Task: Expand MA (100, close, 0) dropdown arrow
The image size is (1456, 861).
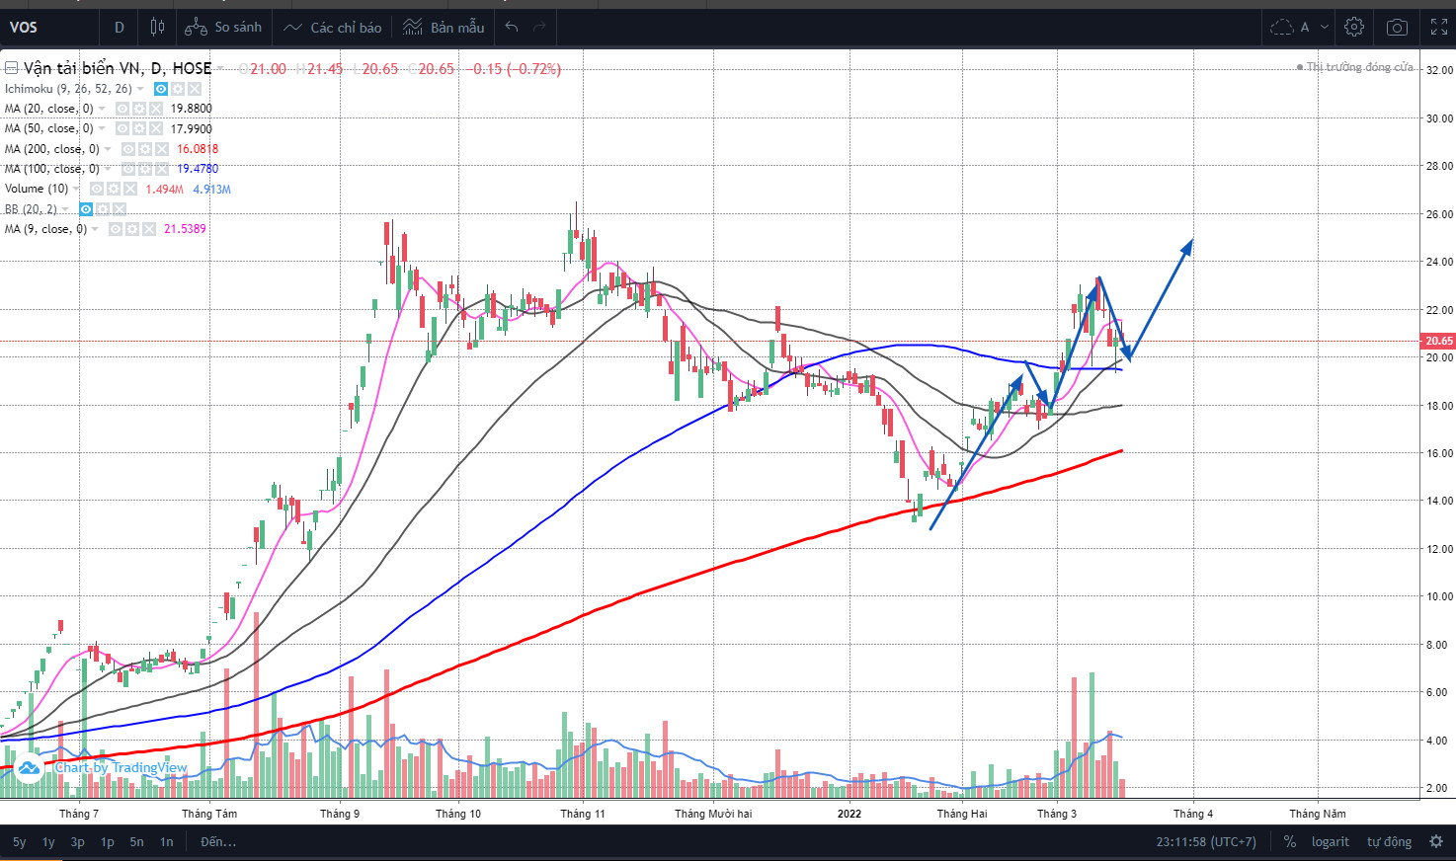Action: coord(109,169)
